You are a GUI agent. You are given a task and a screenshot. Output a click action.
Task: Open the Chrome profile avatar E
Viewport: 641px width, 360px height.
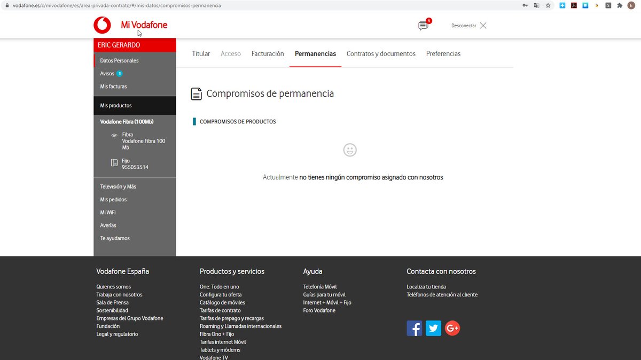coord(631,5)
